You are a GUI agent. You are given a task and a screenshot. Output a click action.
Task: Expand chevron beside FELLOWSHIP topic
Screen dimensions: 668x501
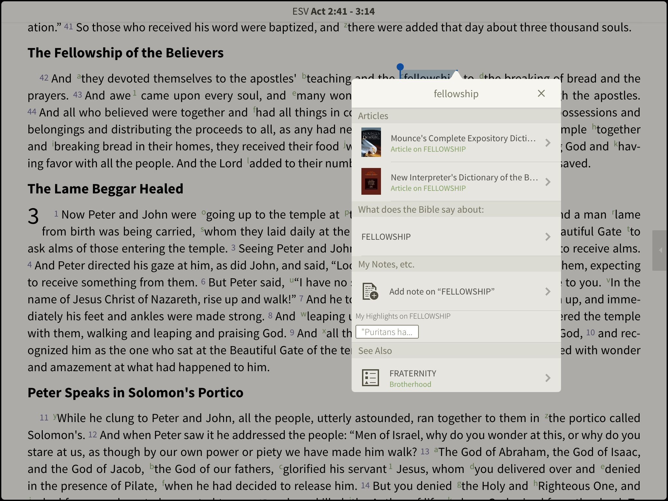[x=548, y=236]
